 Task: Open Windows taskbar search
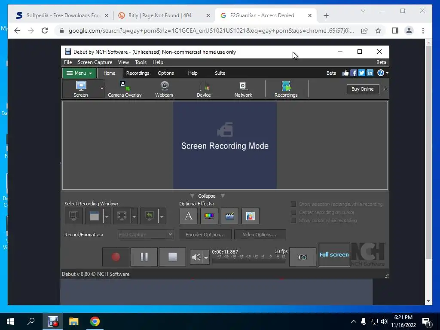(x=31, y=321)
